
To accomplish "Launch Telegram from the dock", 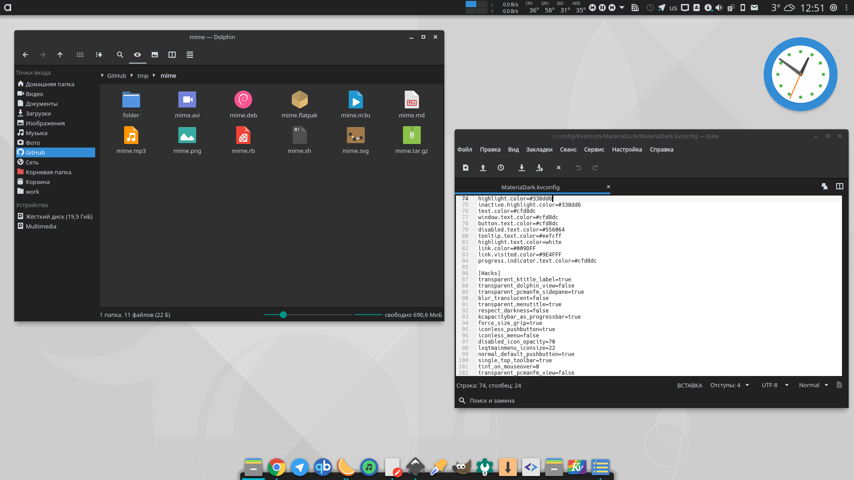I will click(300, 467).
